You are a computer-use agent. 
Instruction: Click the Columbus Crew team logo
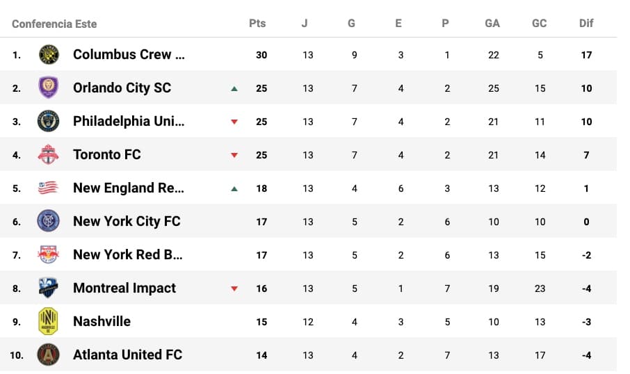(x=49, y=54)
